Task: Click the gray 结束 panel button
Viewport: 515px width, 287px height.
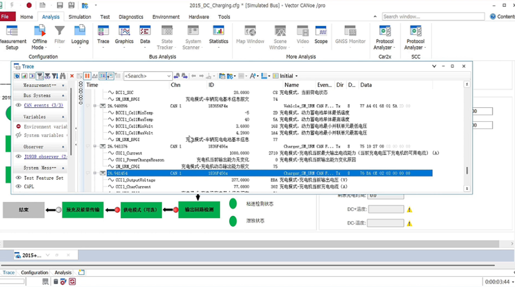Action: click(x=24, y=210)
